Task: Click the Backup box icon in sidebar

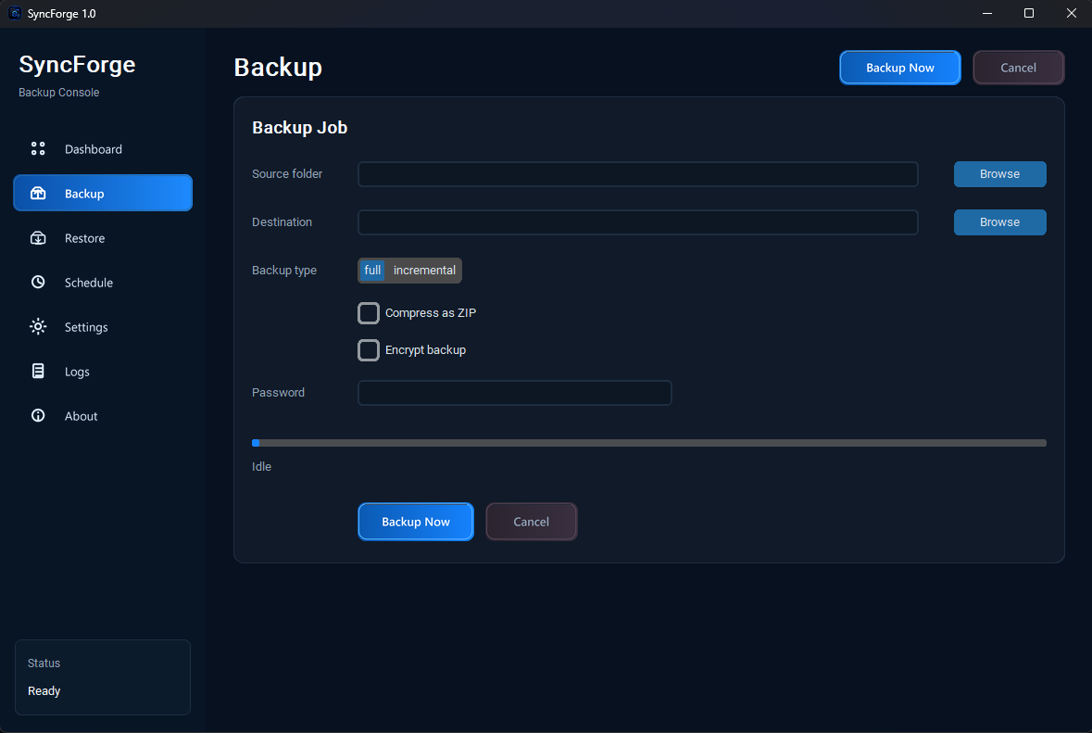Action: 38,193
